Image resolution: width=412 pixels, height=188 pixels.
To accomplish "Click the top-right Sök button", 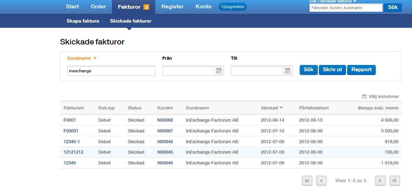I will click(393, 8).
